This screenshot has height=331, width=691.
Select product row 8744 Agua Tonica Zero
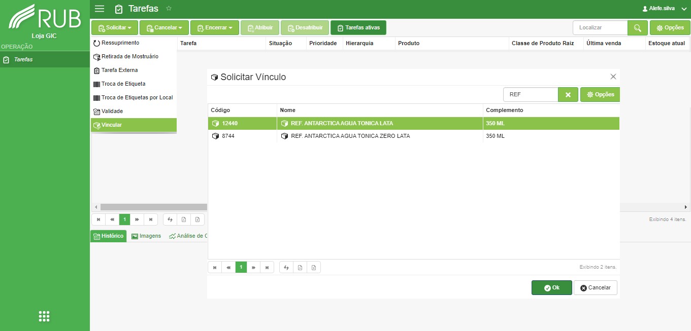414,136
